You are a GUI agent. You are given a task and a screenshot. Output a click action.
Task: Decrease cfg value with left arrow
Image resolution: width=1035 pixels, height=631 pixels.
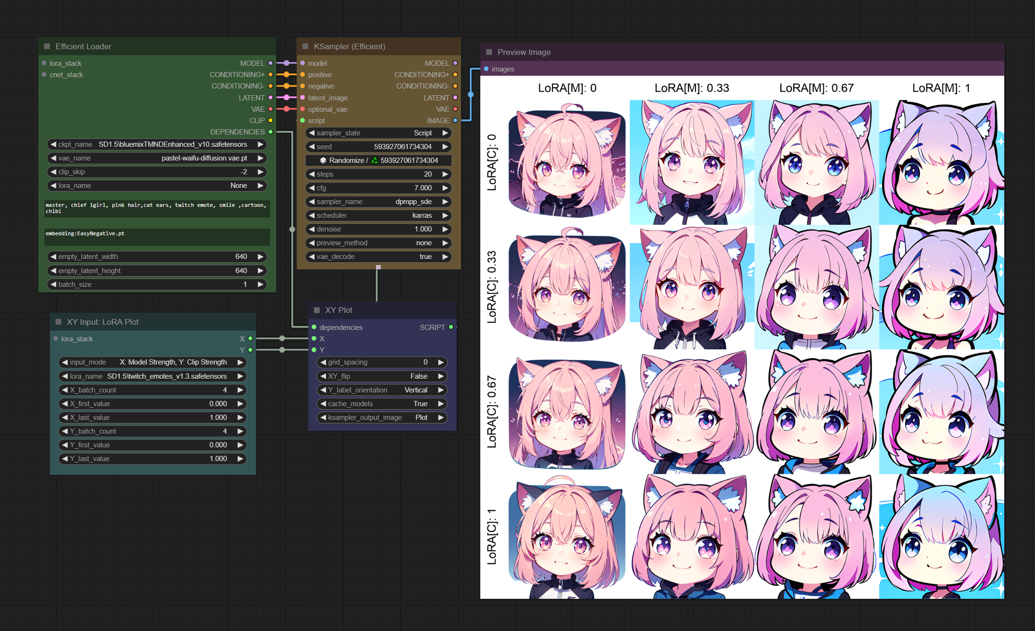312,188
